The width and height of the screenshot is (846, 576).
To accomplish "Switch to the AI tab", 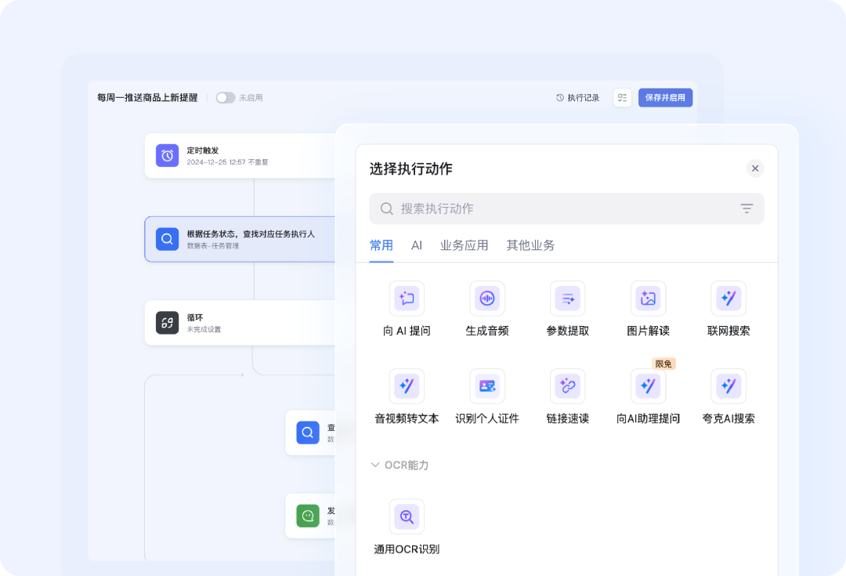I will tap(417, 245).
